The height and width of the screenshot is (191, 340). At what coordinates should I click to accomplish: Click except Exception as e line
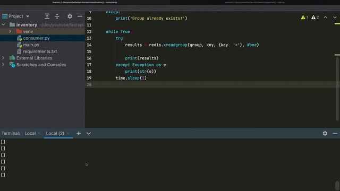[141, 65]
